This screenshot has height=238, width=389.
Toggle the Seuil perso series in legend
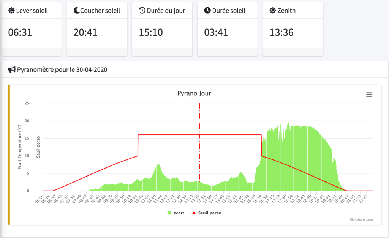210,213
